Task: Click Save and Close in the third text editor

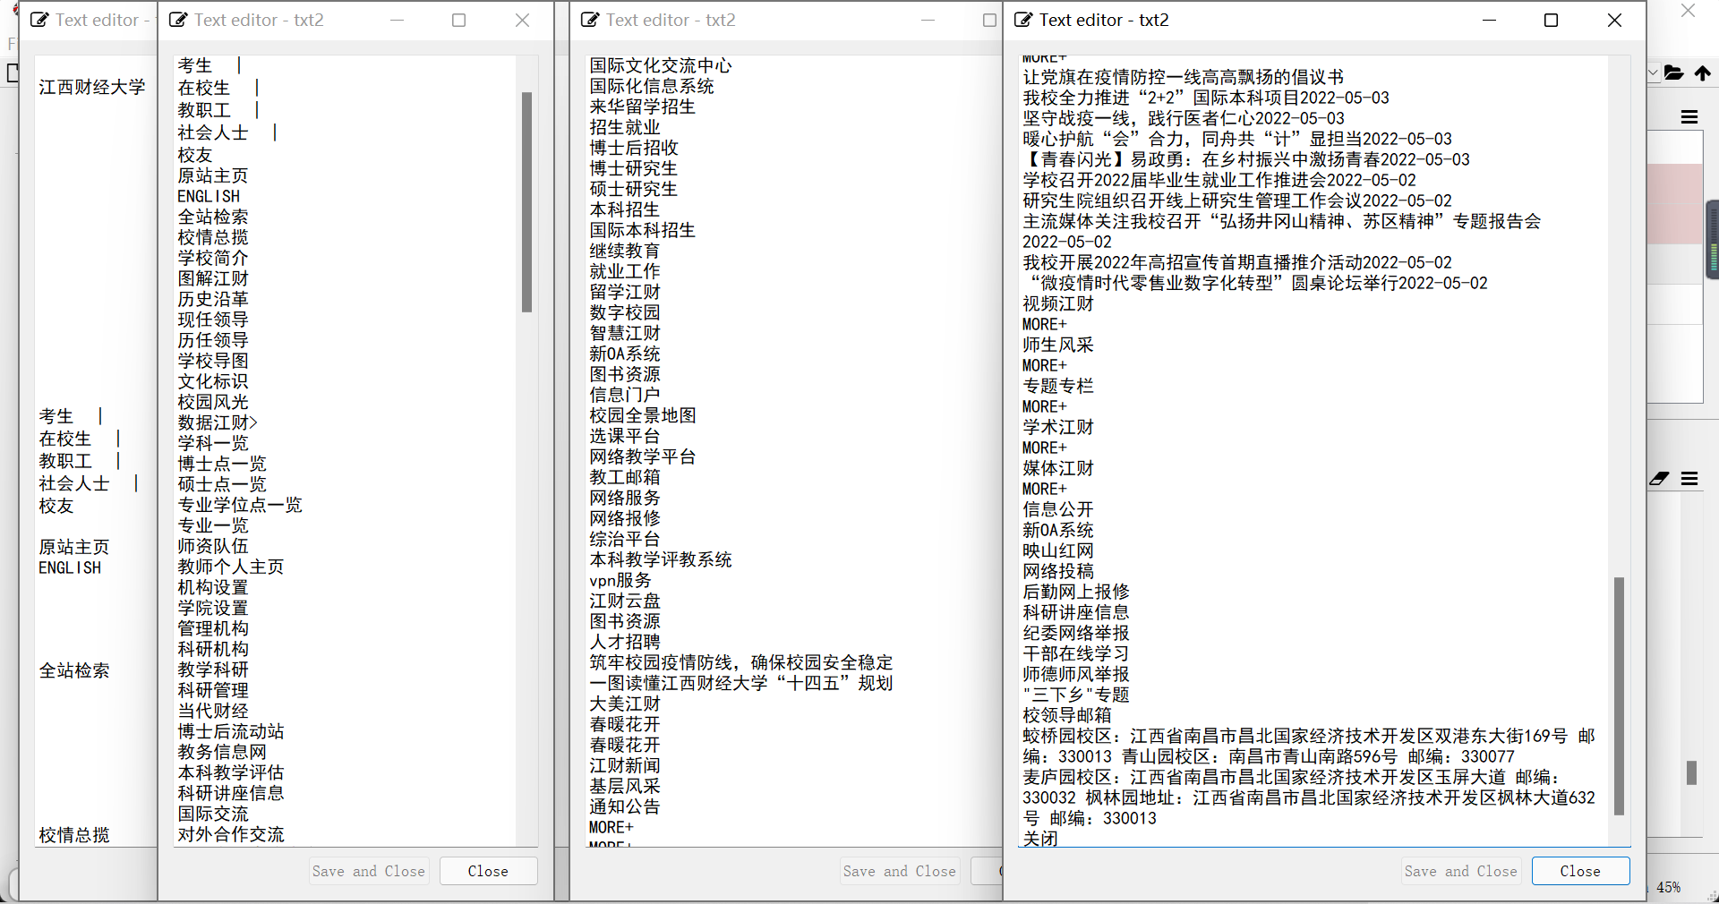Action: coord(899,871)
